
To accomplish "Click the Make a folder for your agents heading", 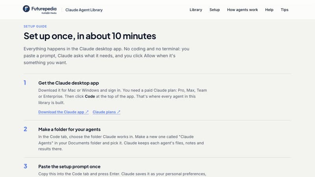I will (69, 129).
